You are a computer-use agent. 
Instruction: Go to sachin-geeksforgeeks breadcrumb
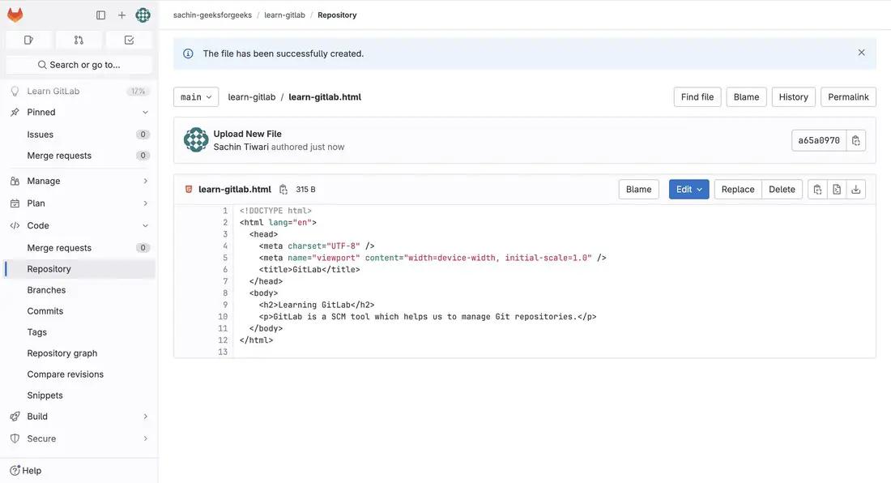212,15
